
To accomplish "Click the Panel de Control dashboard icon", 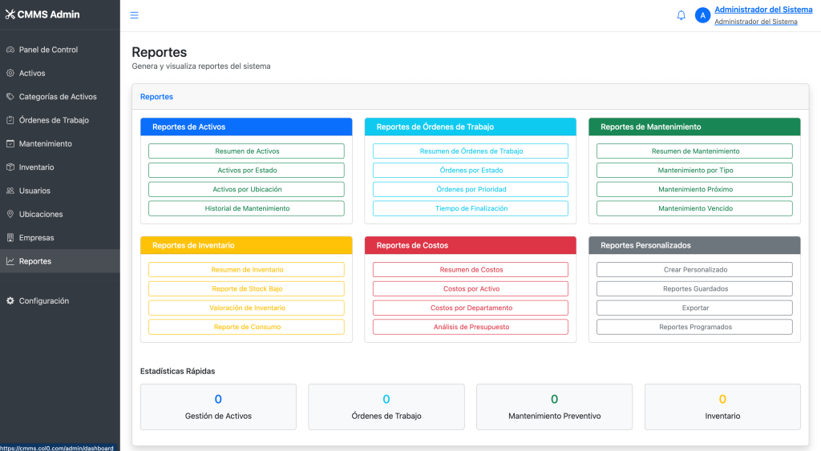I will point(10,50).
